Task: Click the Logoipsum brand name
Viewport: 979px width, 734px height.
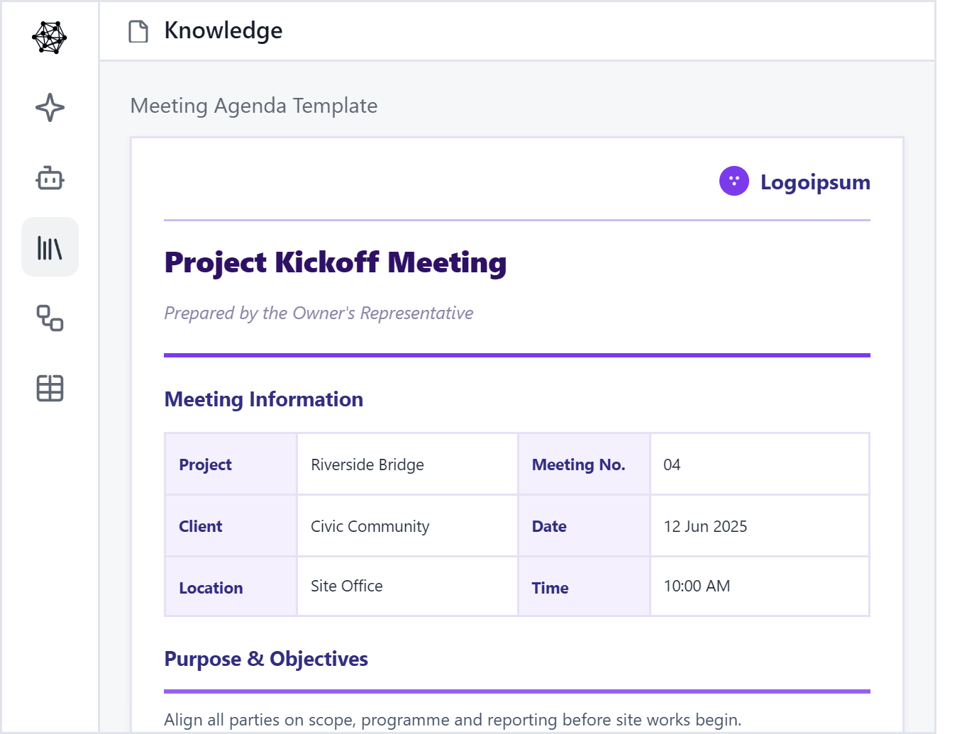Action: coord(815,182)
